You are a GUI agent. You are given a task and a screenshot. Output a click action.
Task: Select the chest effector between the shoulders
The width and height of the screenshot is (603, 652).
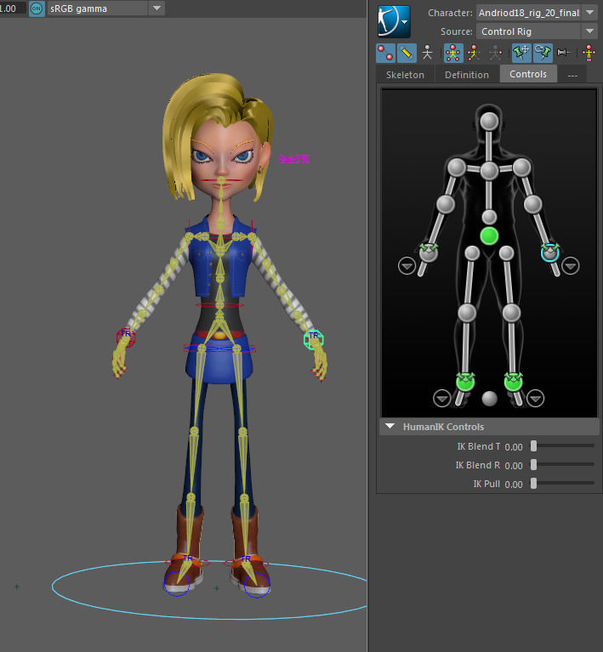click(489, 171)
